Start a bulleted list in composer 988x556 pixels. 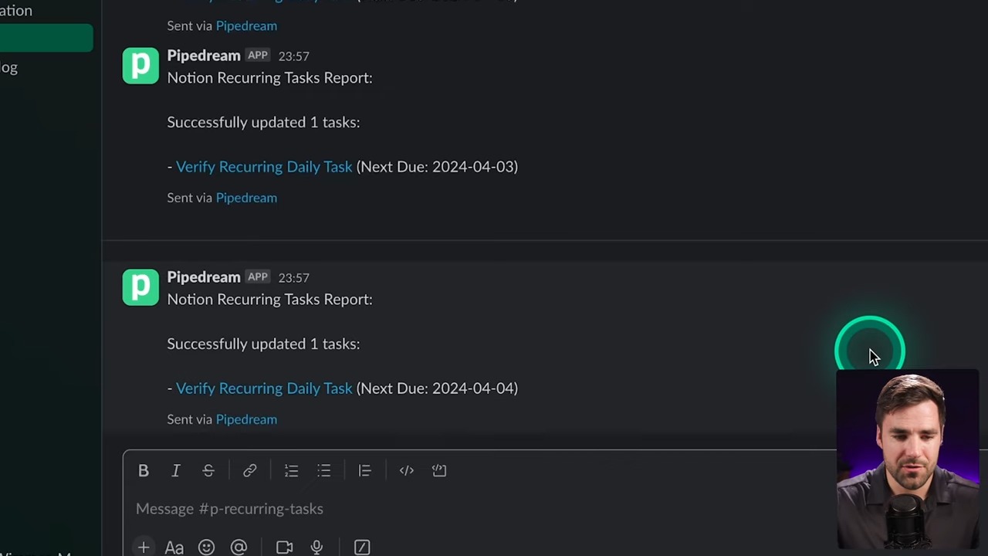324,470
